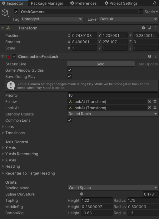
Task: Click the Scale X field
Action: (x=84, y=48)
